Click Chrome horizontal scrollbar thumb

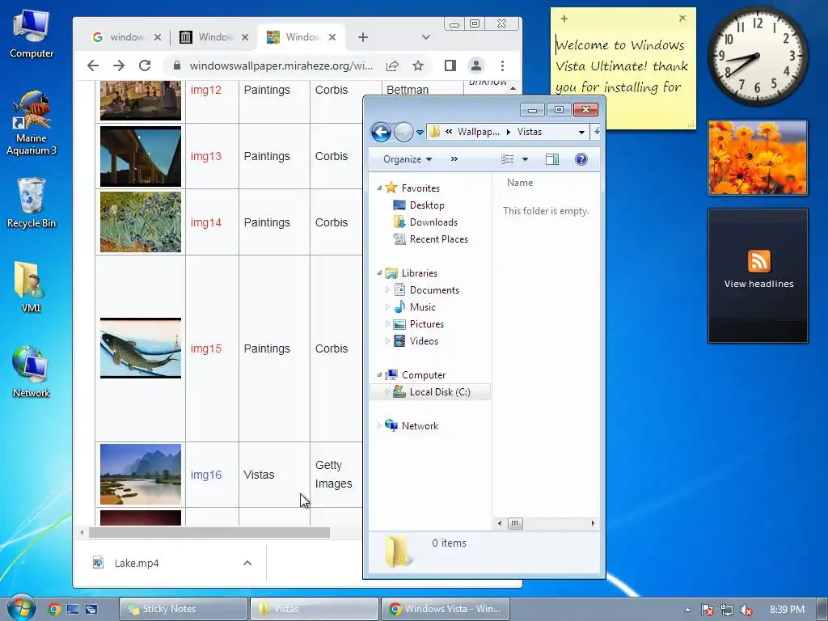209,532
